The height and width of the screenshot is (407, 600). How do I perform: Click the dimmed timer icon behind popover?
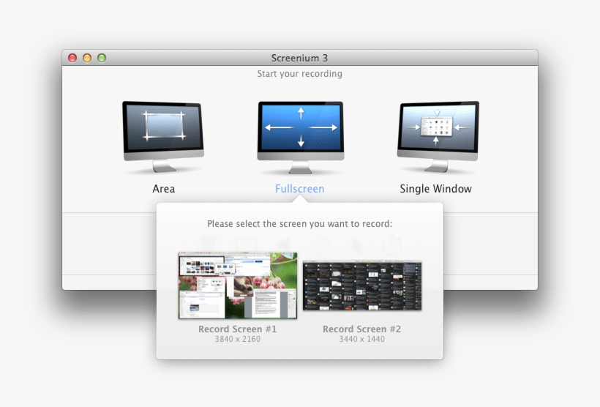(x=394, y=245)
